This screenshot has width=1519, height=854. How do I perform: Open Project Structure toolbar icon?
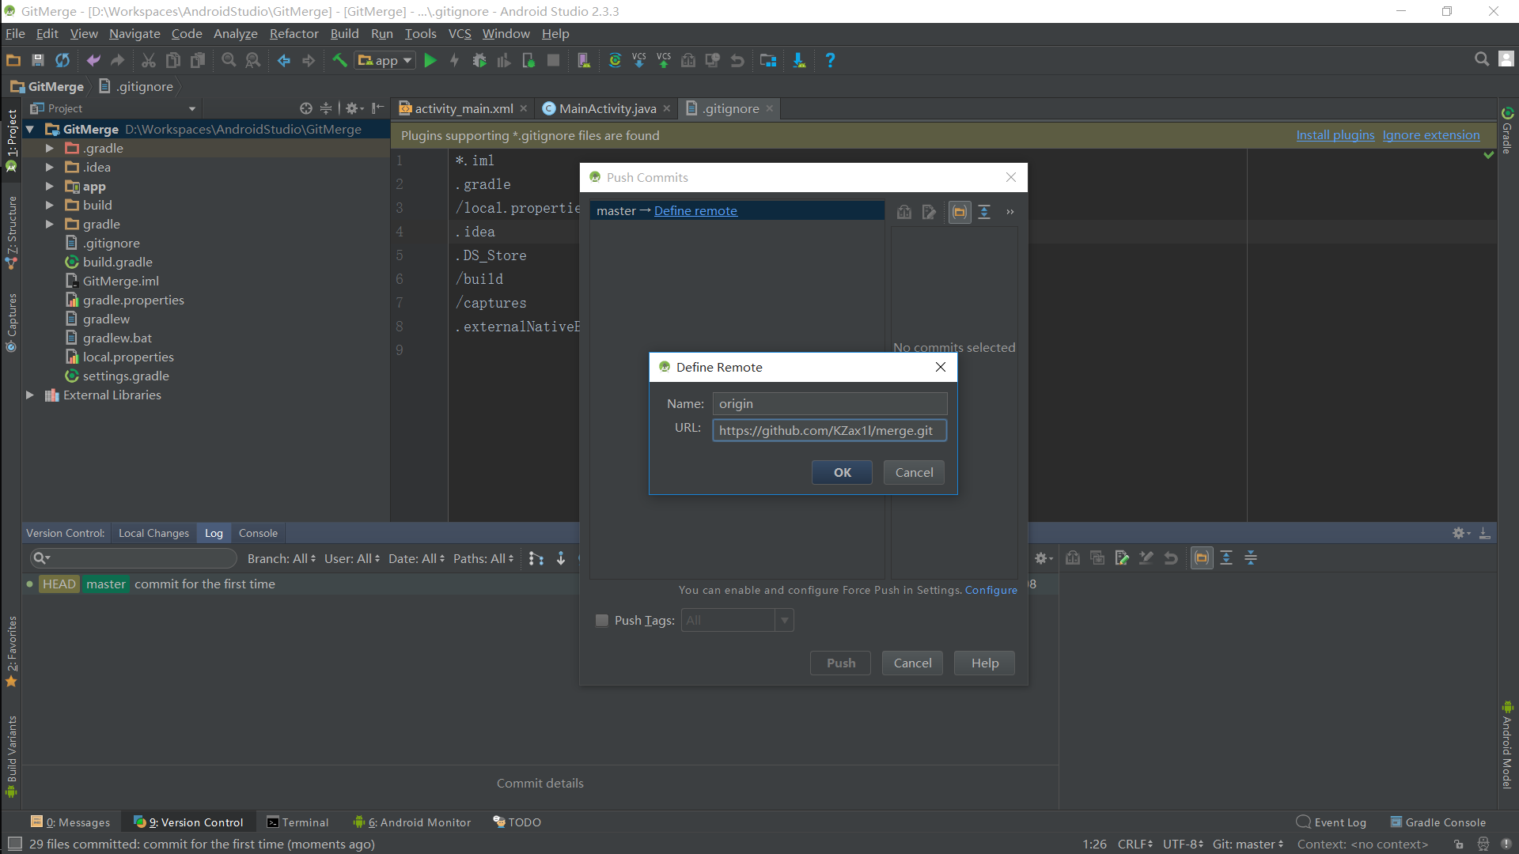767,60
